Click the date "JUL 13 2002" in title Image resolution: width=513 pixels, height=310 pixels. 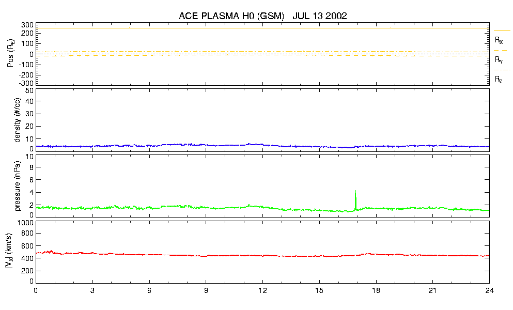(319, 16)
